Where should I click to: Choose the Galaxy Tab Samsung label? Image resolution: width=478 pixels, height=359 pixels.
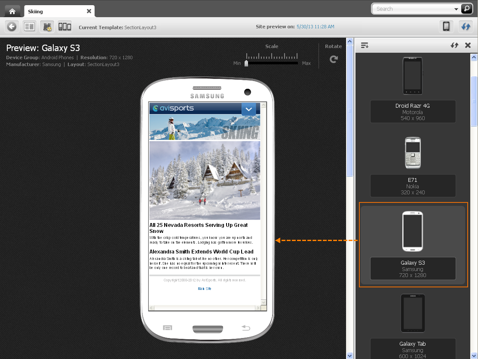[x=413, y=349]
